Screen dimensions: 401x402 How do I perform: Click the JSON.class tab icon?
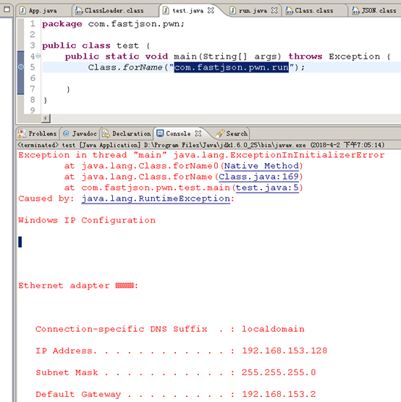(355, 11)
